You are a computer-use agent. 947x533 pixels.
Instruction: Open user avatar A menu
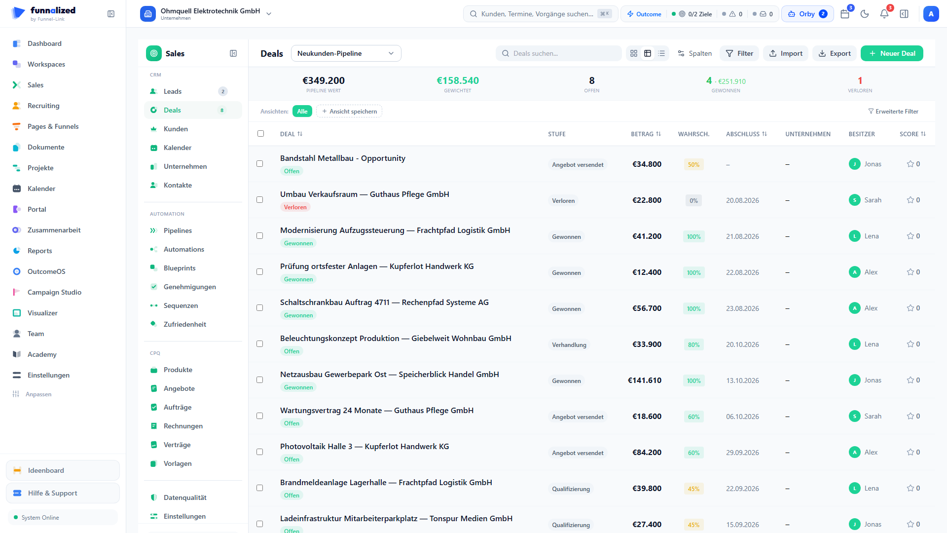pos(931,14)
